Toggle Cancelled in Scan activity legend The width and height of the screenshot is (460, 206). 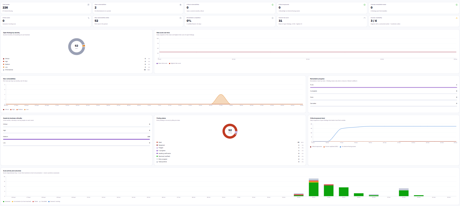pyautogui.click(x=43, y=202)
